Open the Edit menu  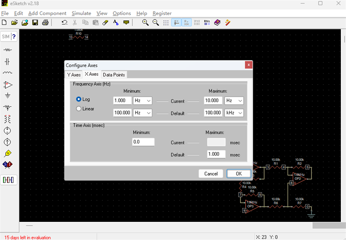19,13
